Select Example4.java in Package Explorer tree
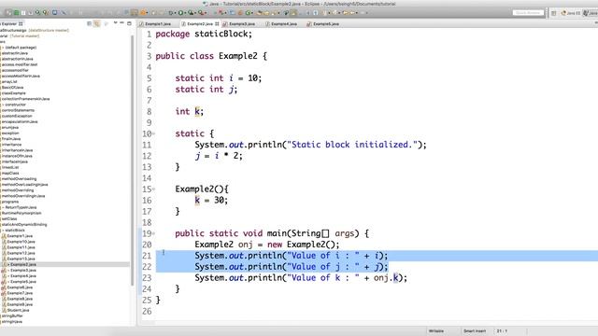Image resolution: width=598 pixels, height=336 pixels. (x=22, y=276)
